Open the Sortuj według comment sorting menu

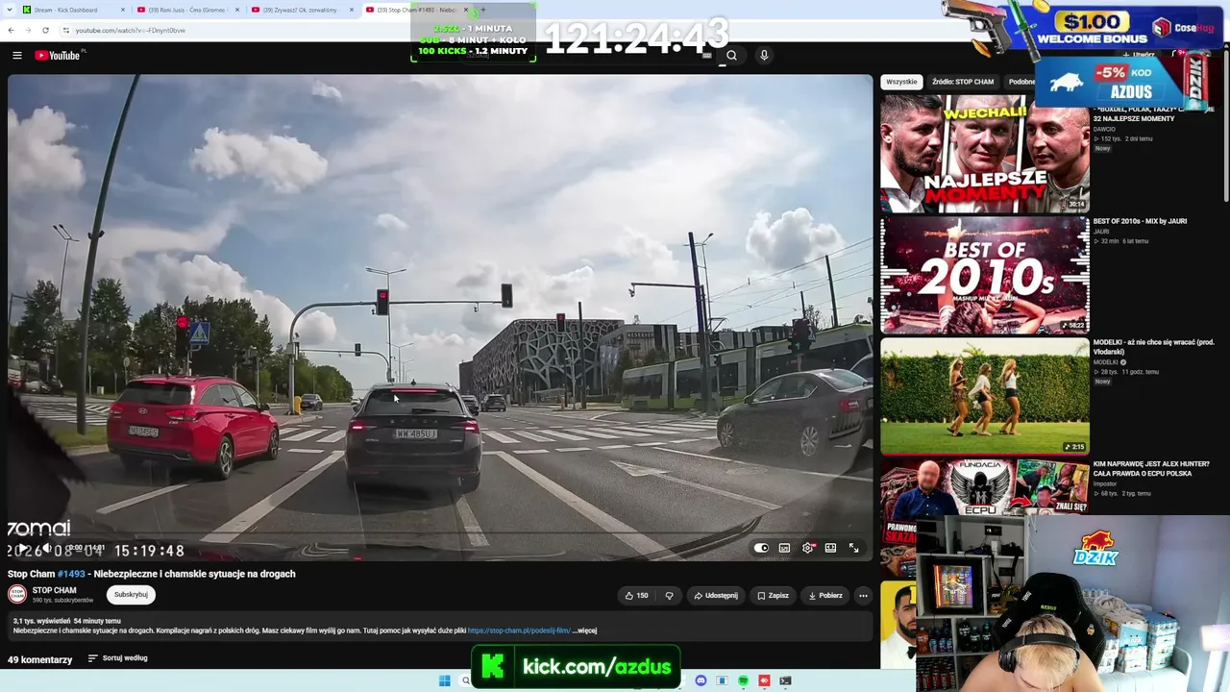tap(118, 658)
